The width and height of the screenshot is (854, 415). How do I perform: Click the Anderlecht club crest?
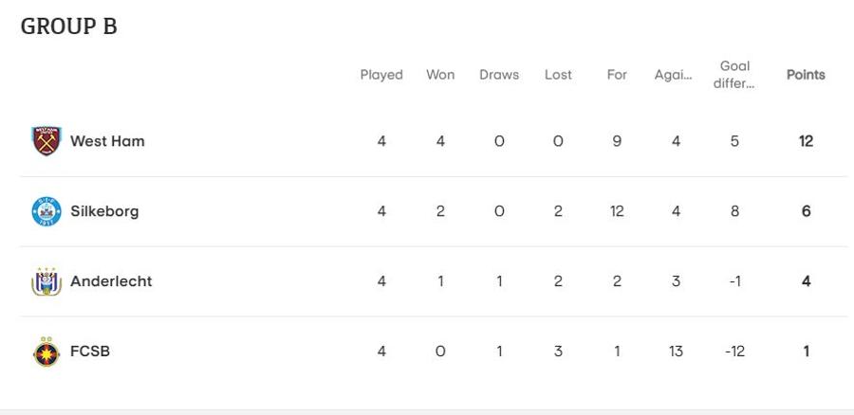(46, 281)
